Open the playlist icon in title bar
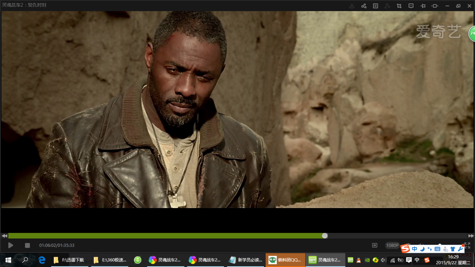475x267 pixels. [376, 6]
